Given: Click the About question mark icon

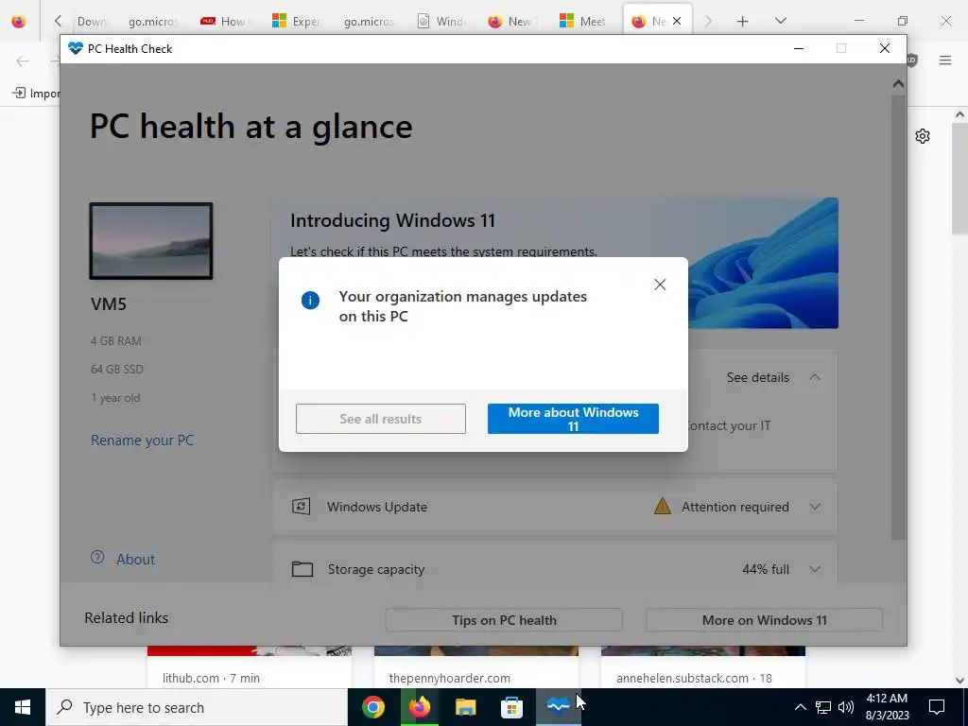Looking at the screenshot, I should pos(97,557).
